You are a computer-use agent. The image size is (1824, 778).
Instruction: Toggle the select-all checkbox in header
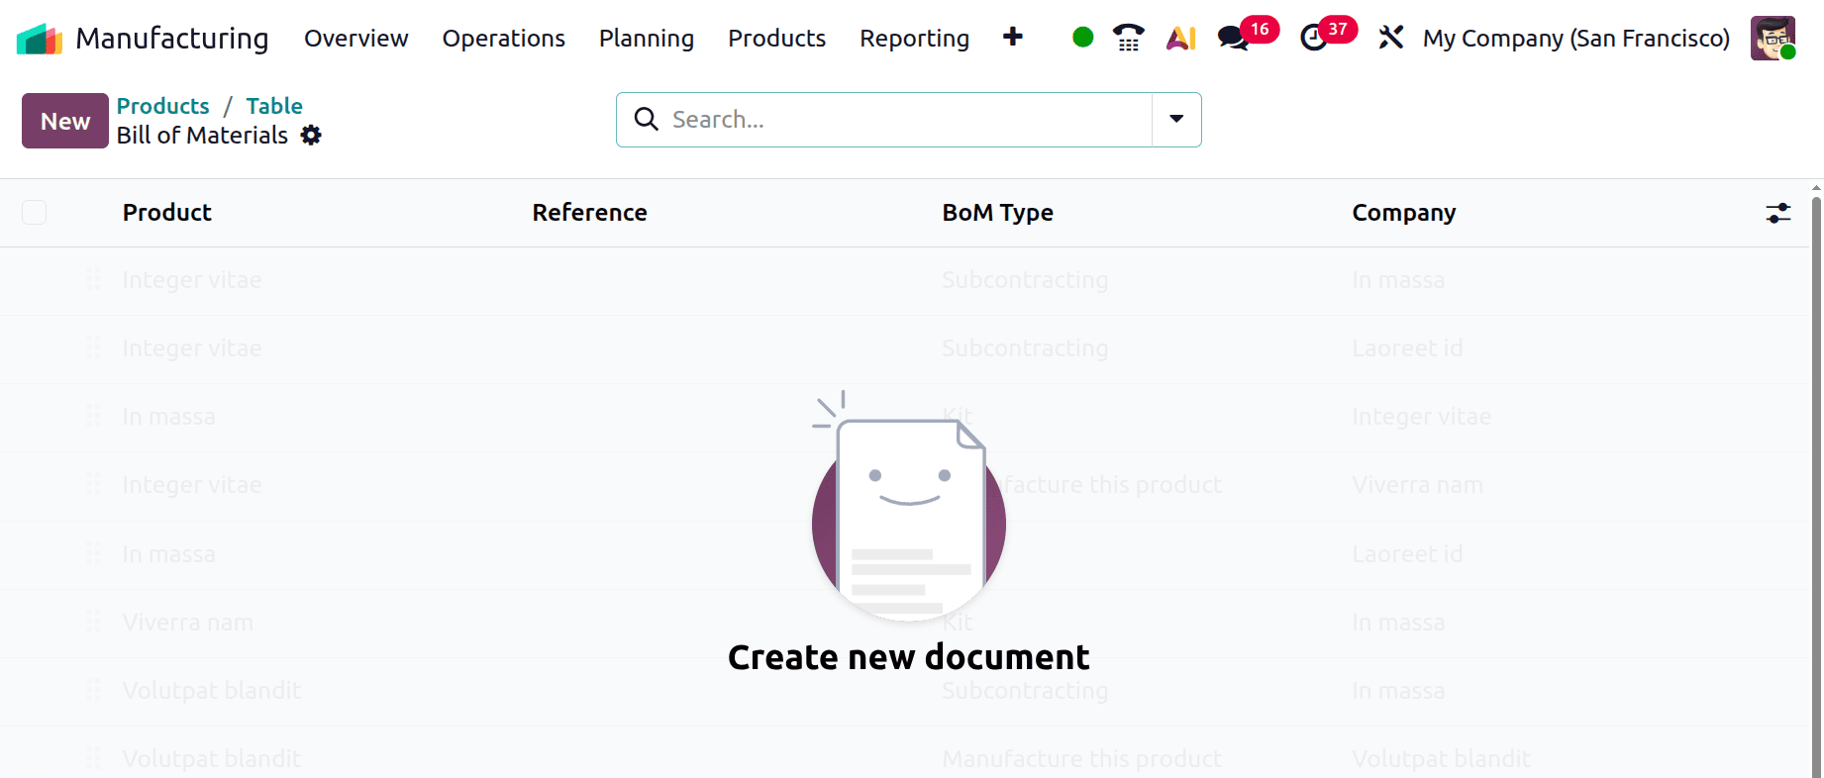pos(34,213)
